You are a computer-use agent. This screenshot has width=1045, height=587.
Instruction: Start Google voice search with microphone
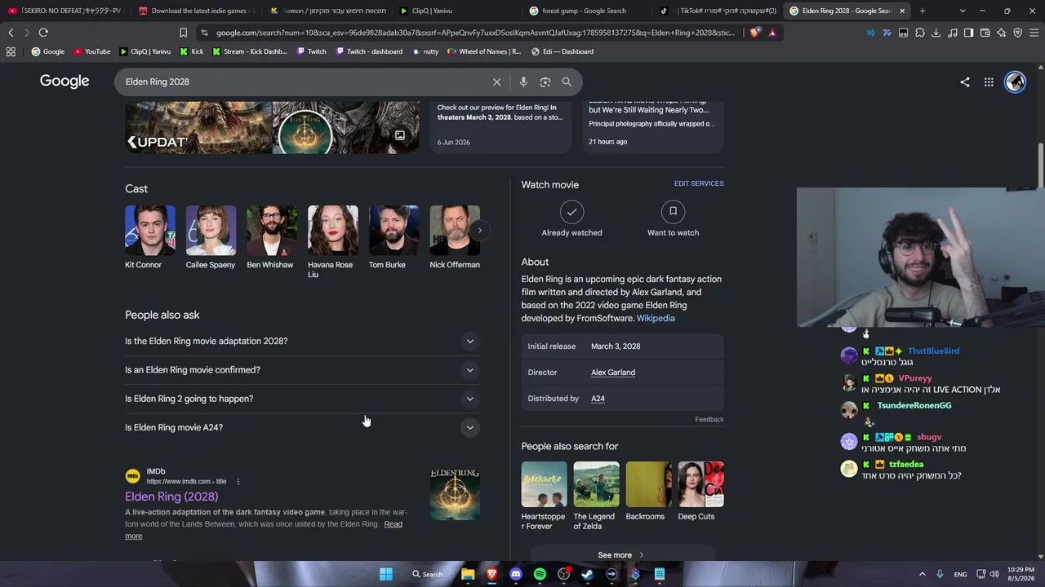click(x=523, y=82)
